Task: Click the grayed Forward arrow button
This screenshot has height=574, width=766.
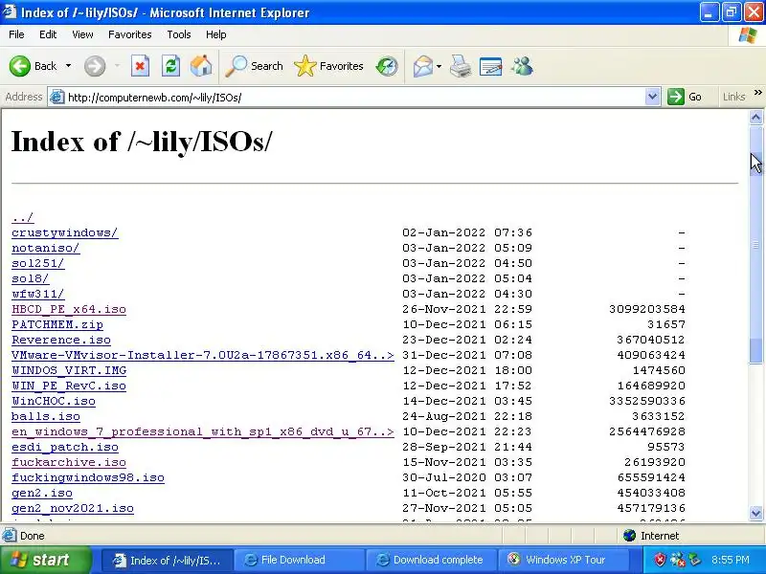Action: [x=94, y=66]
